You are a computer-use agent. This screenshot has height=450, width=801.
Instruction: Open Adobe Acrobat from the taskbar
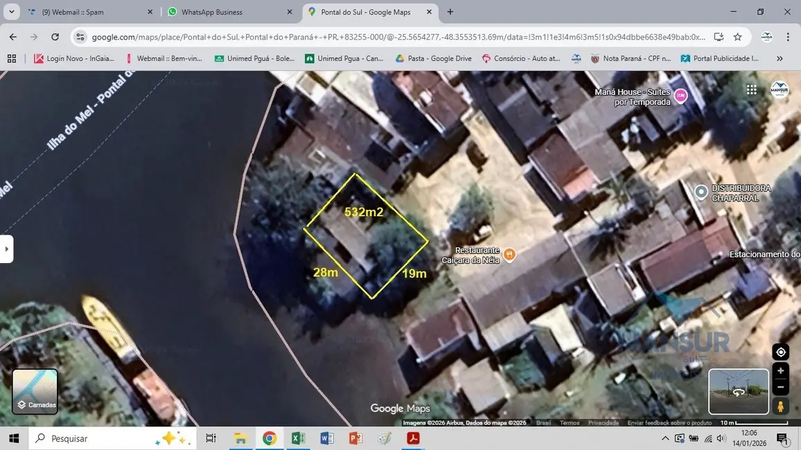coord(414,438)
